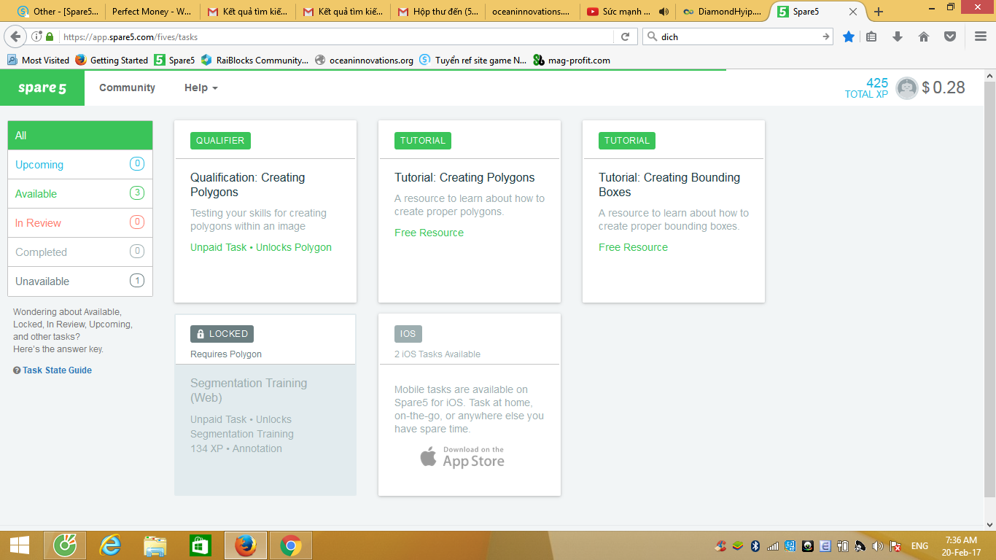Open the oceaninnovations.org bookmark

point(364,61)
